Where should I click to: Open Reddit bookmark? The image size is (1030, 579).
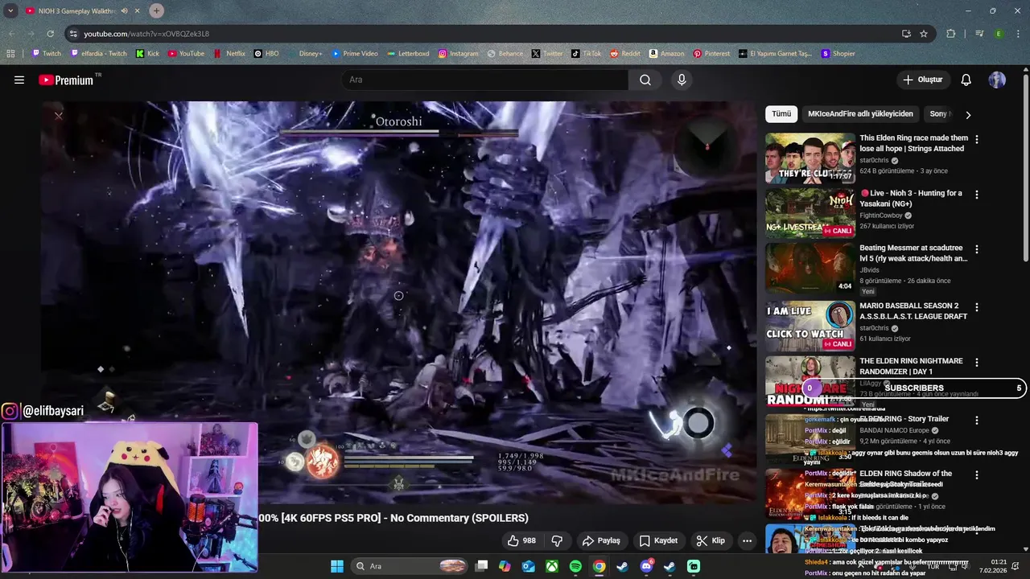tap(625, 54)
